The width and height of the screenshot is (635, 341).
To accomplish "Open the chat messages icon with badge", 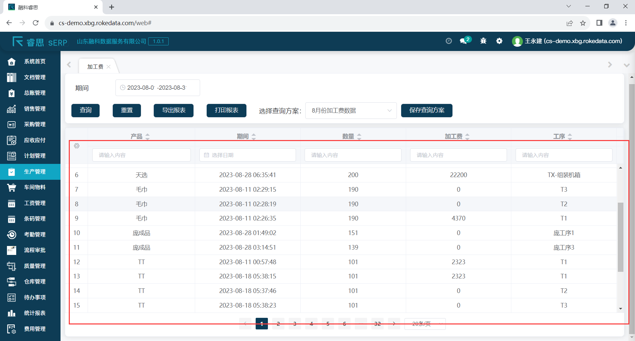I will click(x=464, y=41).
